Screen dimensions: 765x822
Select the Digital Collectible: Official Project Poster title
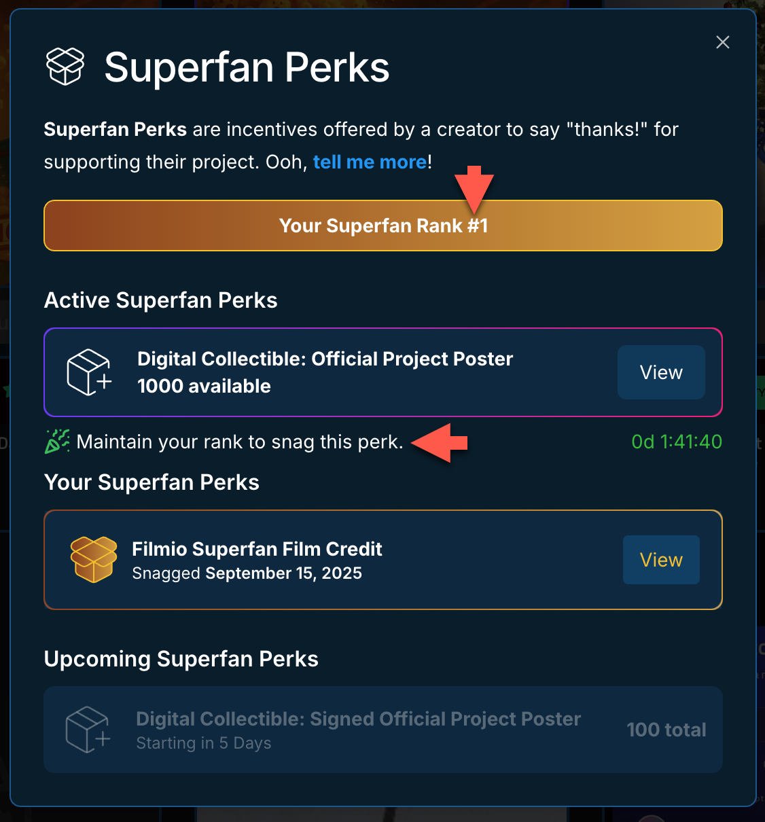(325, 359)
